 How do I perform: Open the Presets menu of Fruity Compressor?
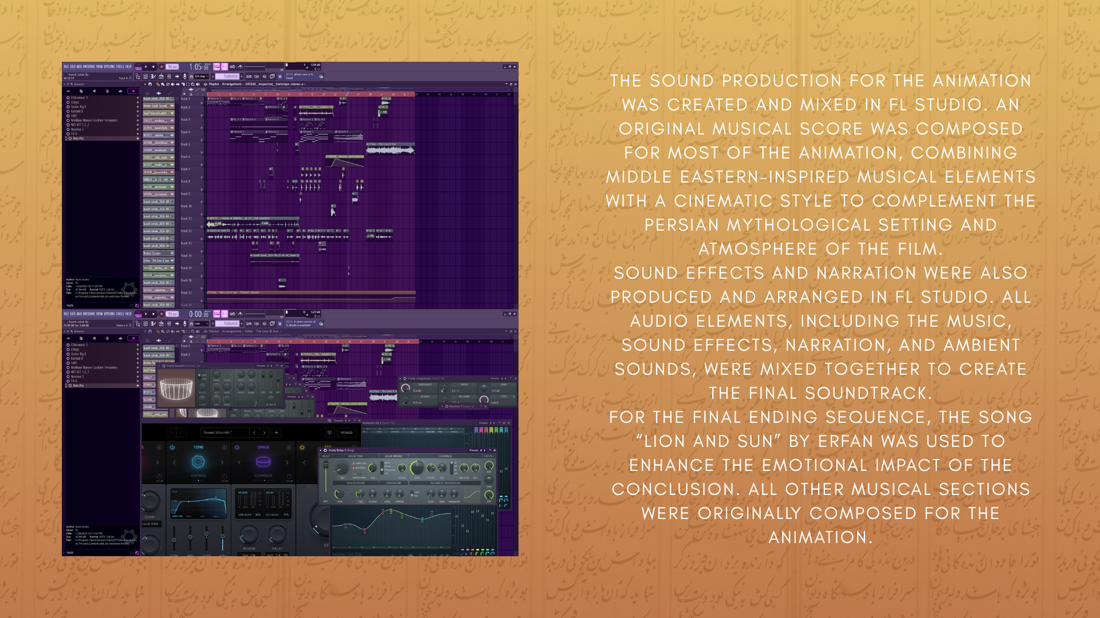(495, 378)
